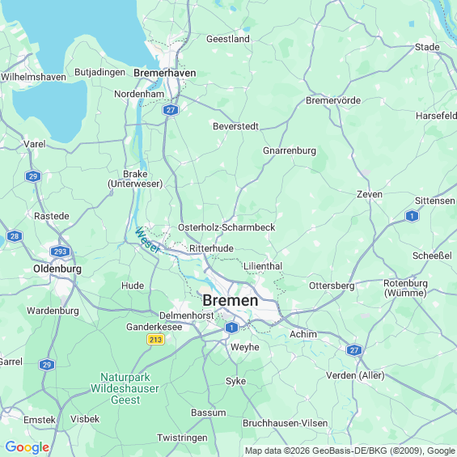
Task: Click the Weser river label
Action: [x=148, y=240]
